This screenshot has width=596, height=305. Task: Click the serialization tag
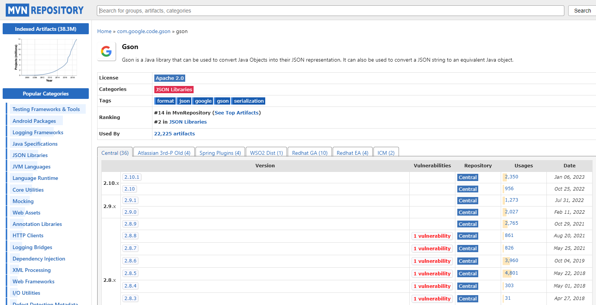pyautogui.click(x=248, y=101)
